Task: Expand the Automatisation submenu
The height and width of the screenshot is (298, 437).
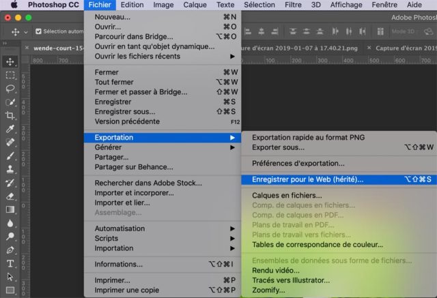Action: click(x=163, y=228)
